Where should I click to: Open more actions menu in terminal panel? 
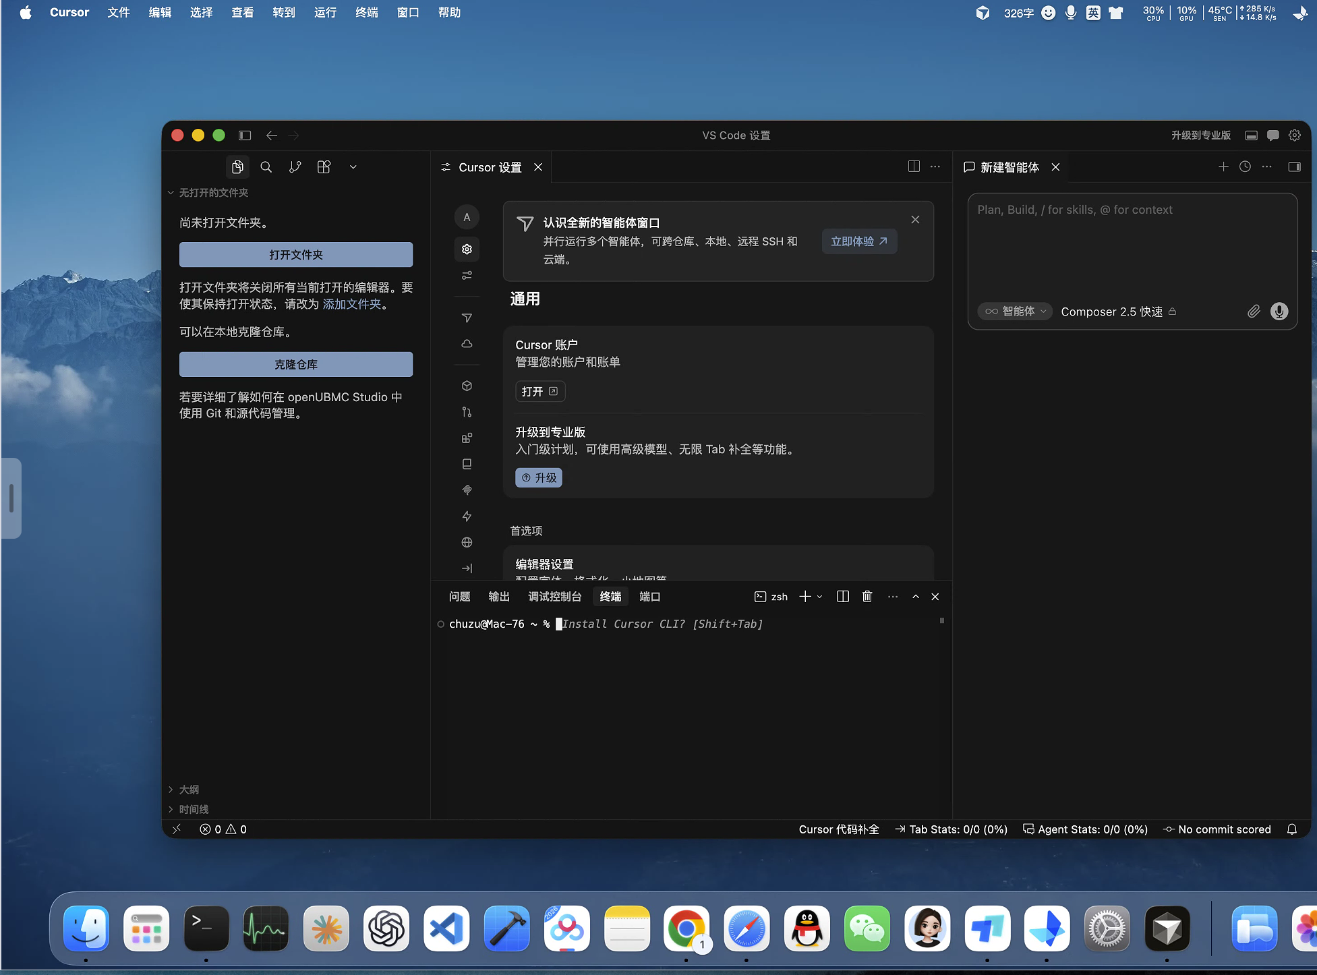893,597
